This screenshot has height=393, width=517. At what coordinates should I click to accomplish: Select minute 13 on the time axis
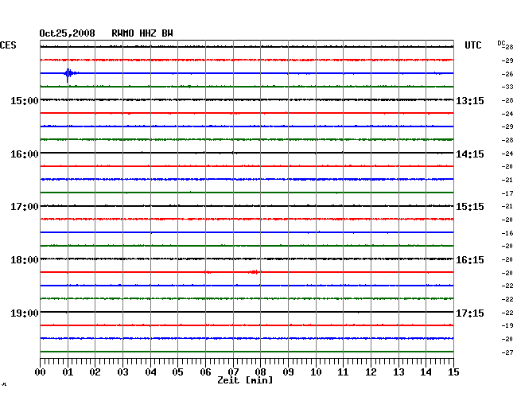click(x=398, y=372)
